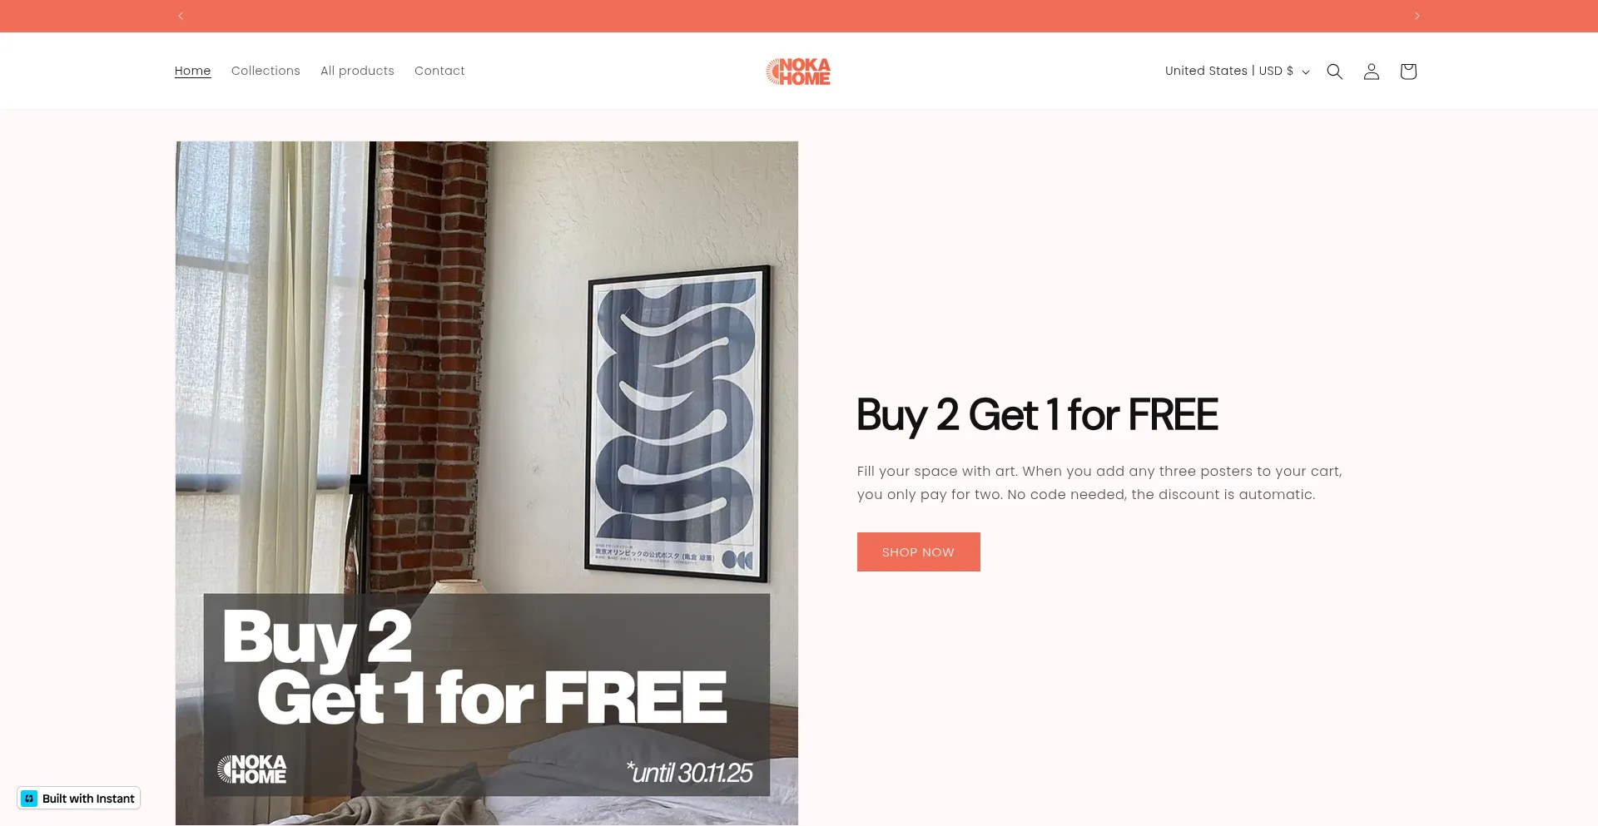Viewport: 1598px width, 826px height.
Task: Click the Built with Instant label
Action: pyautogui.click(x=88, y=799)
